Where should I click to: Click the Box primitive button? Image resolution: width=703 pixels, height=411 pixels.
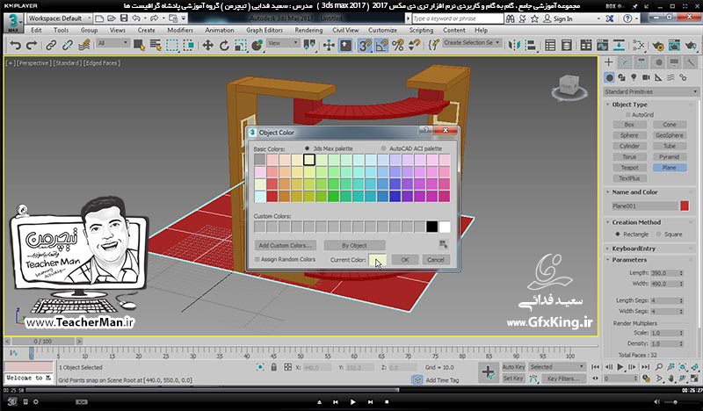pos(629,125)
